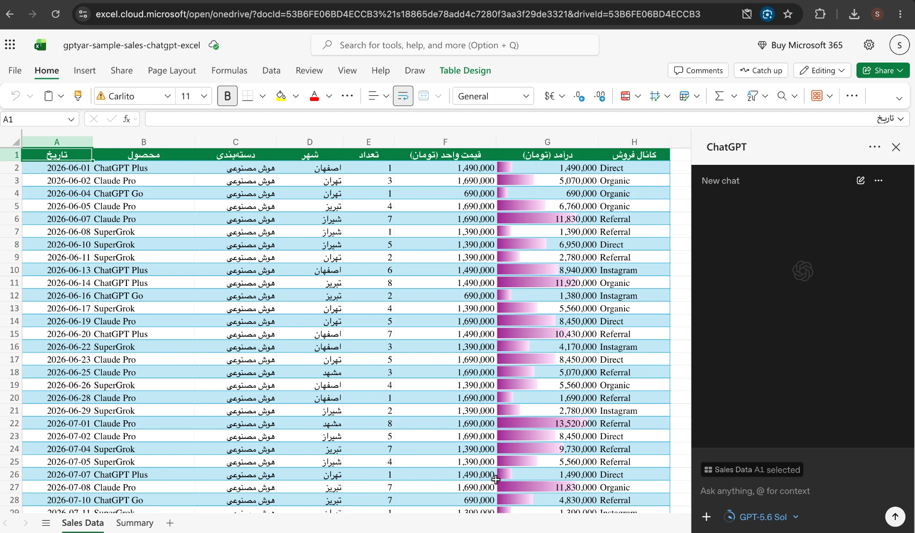Click the add-ins grid icon

point(817,96)
